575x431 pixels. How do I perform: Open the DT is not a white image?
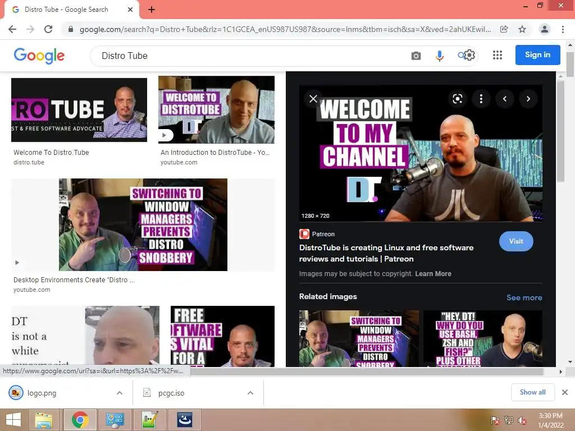pyautogui.click(x=85, y=336)
